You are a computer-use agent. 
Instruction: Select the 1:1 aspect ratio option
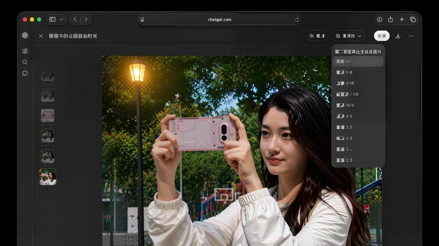click(x=358, y=61)
